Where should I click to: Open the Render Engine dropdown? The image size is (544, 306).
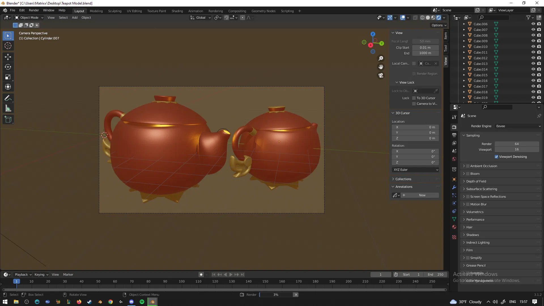(x=518, y=126)
